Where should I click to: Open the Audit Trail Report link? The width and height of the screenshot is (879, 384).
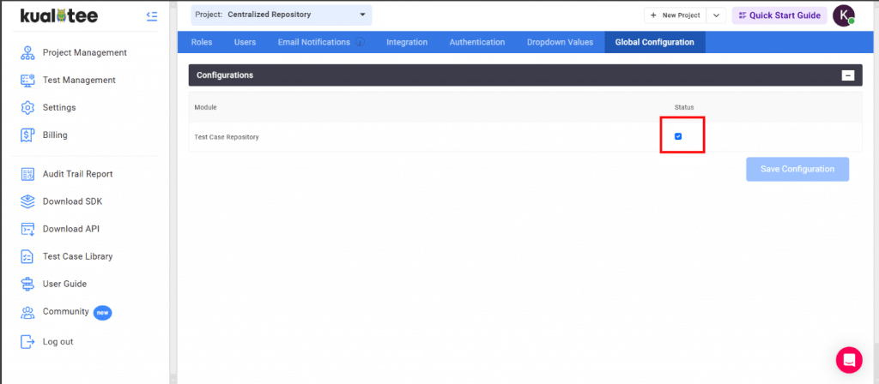[78, 174]
